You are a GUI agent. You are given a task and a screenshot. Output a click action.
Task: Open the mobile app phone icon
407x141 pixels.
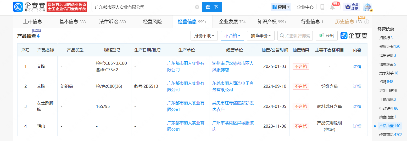click(x=322, y=7)
